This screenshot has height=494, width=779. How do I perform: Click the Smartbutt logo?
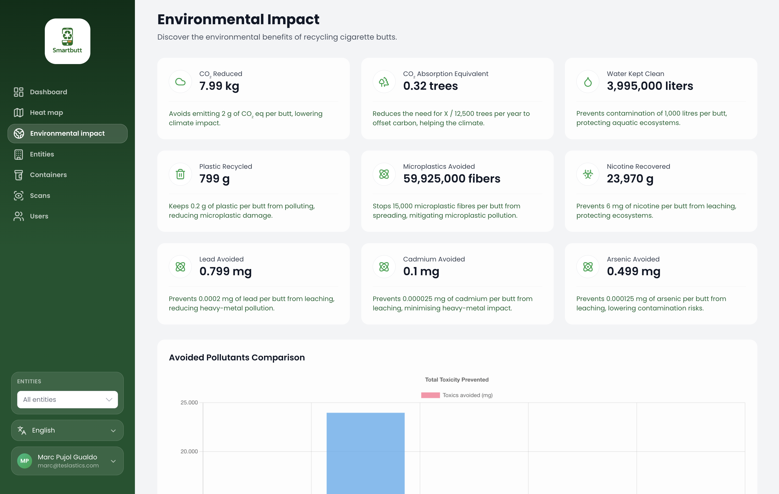click(x=67, y=41)
